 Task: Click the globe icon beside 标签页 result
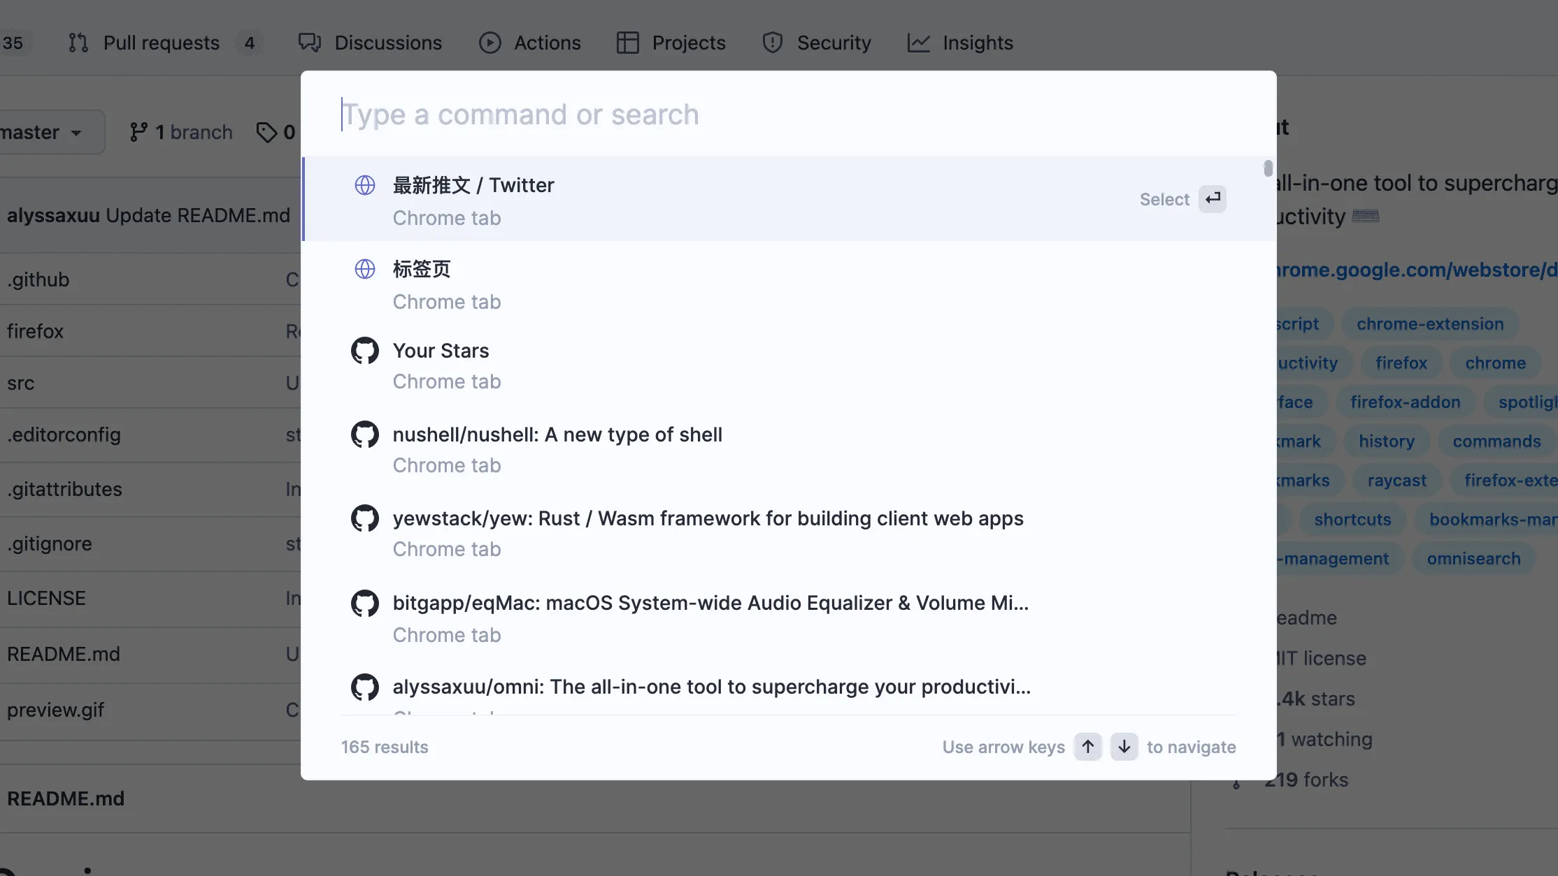pos(365,269)
